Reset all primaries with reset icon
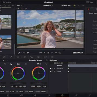Viewport: 97px width, 97px height. pyautogui.click(x=47, y=60)
